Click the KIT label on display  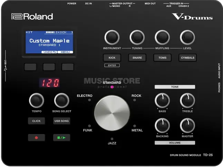coord(29,32)
